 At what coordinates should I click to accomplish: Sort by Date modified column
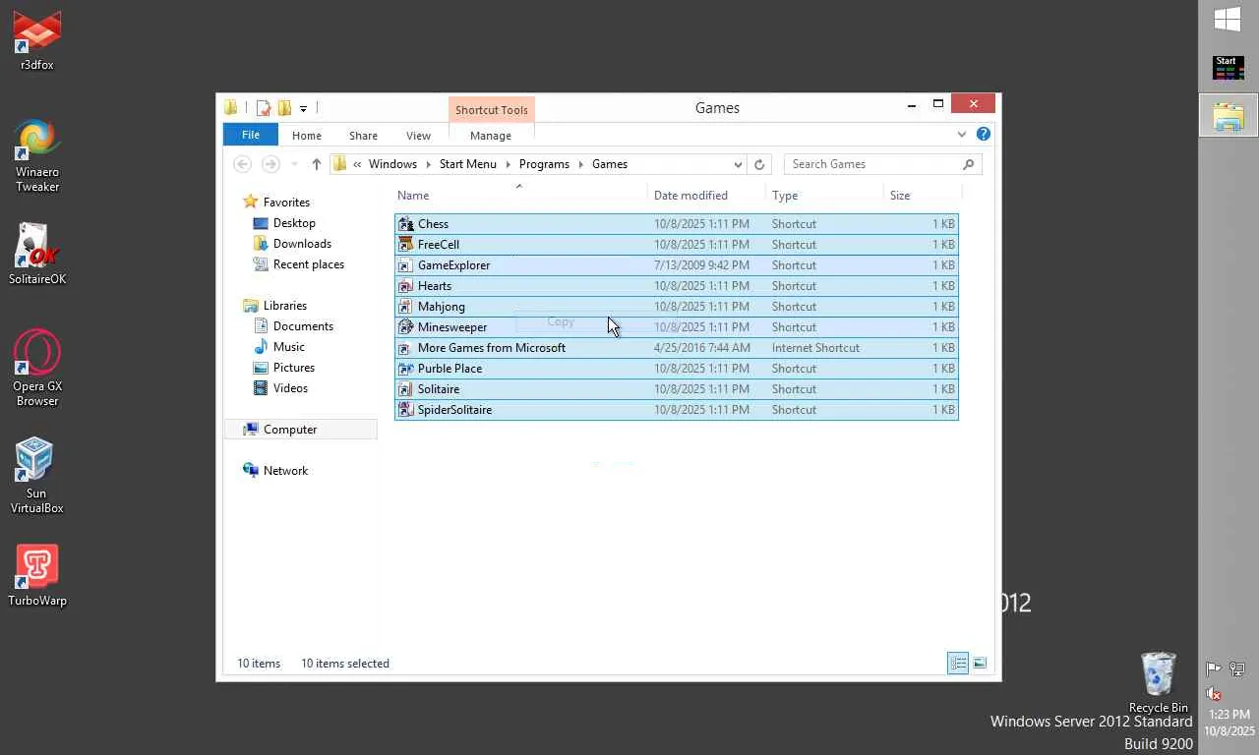coord(706,196)
